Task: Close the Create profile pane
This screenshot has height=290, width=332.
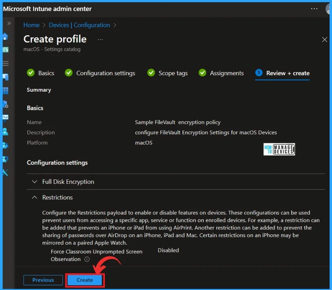Action: coord(325,39)
